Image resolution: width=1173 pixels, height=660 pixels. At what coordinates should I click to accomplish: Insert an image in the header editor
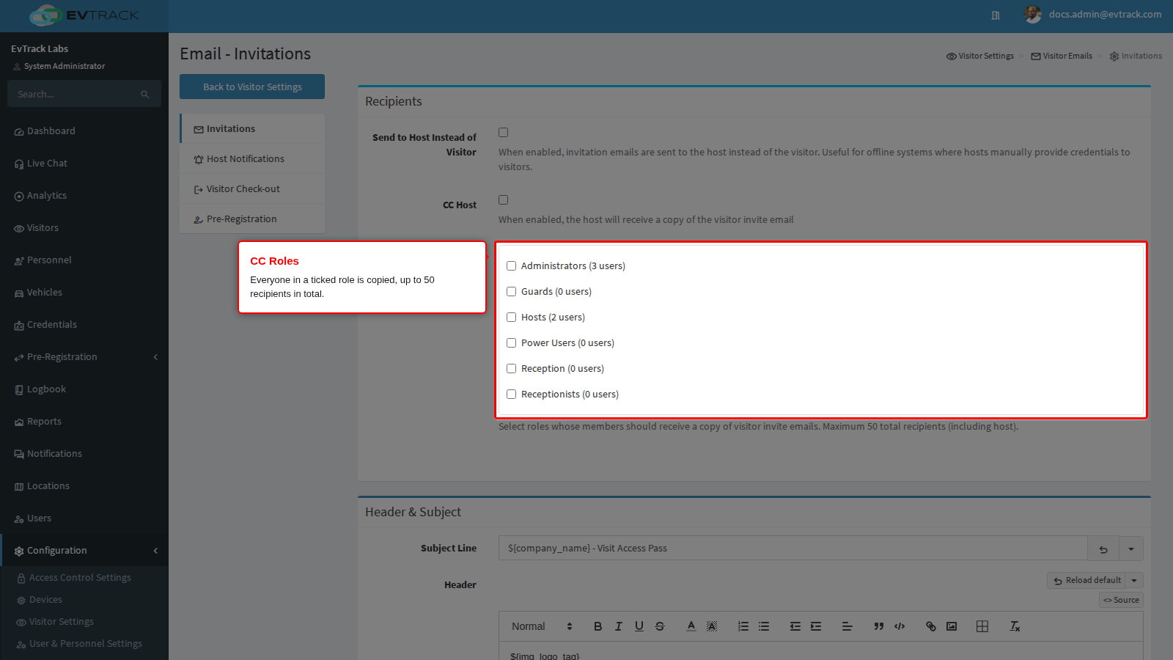coord(952,626)
